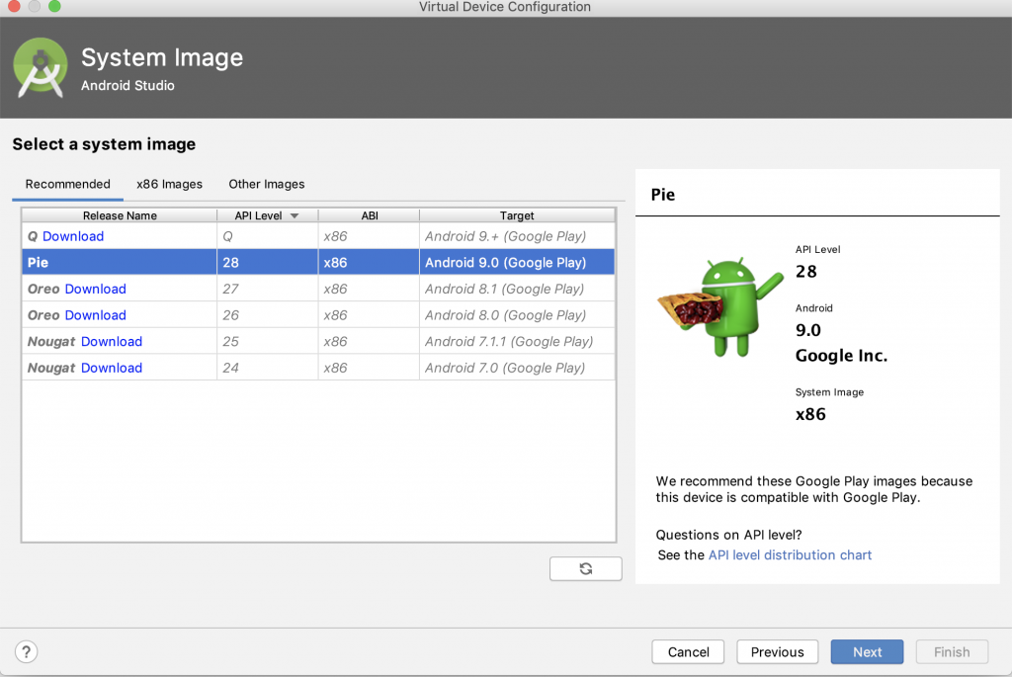1012x677 pixels.
Task: Download Nougat API 24 image
Action: [x=112, y=368]
